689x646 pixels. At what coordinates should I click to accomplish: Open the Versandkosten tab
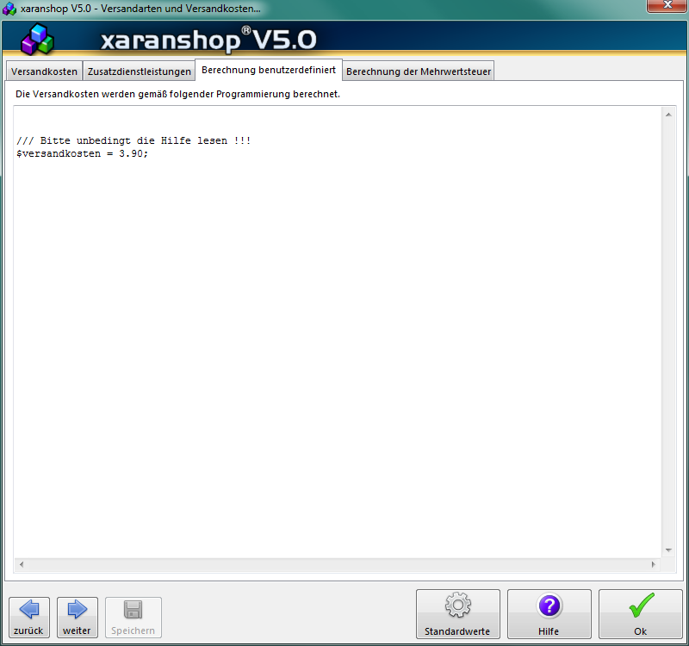click(x=44, y=71)
